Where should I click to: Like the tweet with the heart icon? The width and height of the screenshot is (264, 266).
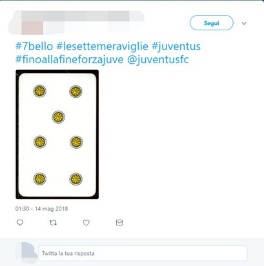[86, 223]
